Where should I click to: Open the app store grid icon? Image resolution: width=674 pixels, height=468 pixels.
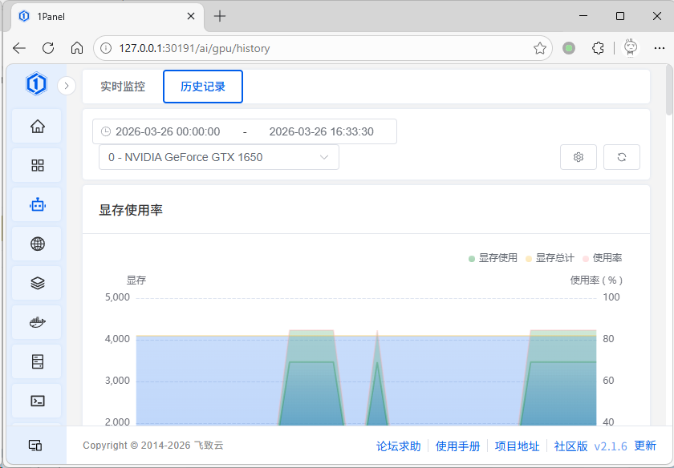(37, 166)
